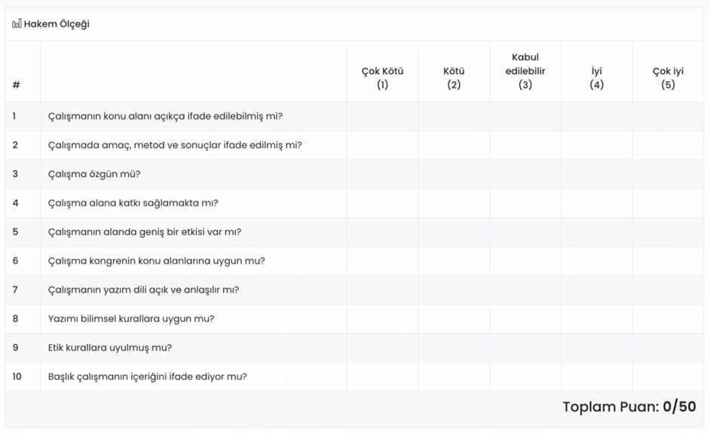
Task: Select İyi (4) for 'Çalışma alana katkı sağlamakta mı?'
Action: pos(597,203)
